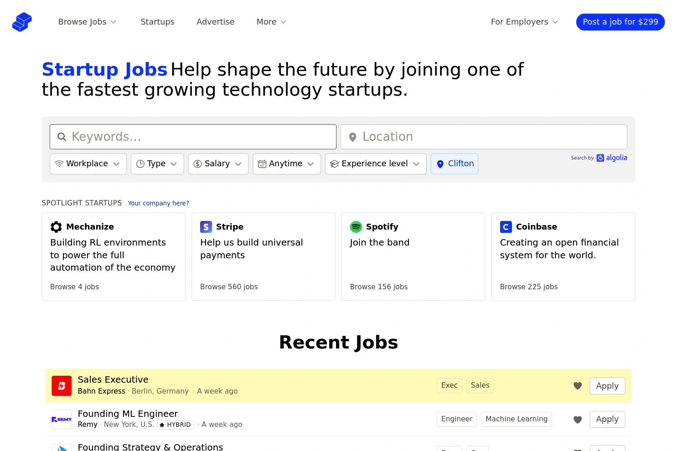Click the Stripe company name
This screenshot has width=677, height=451.
[230, 227]
